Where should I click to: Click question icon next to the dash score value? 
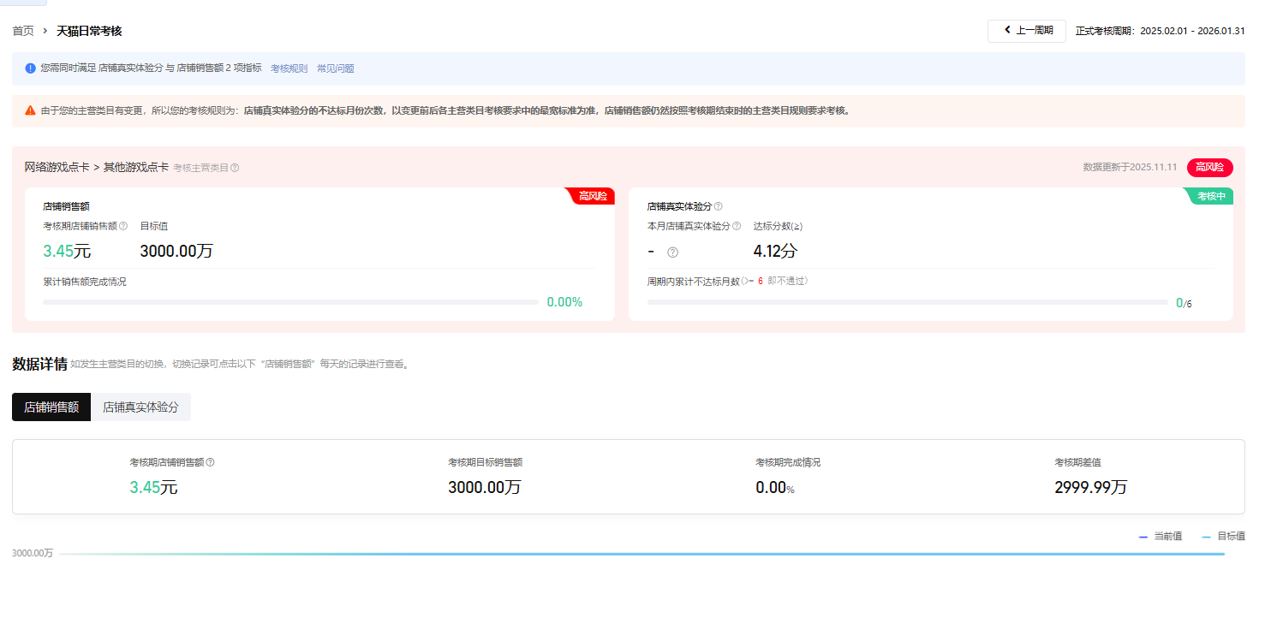[672, 253]
